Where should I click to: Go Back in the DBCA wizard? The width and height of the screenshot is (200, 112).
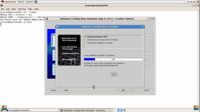coord(122,90)
